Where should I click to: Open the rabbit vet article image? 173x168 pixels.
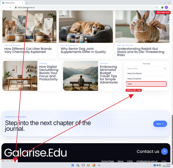[142, 27]
